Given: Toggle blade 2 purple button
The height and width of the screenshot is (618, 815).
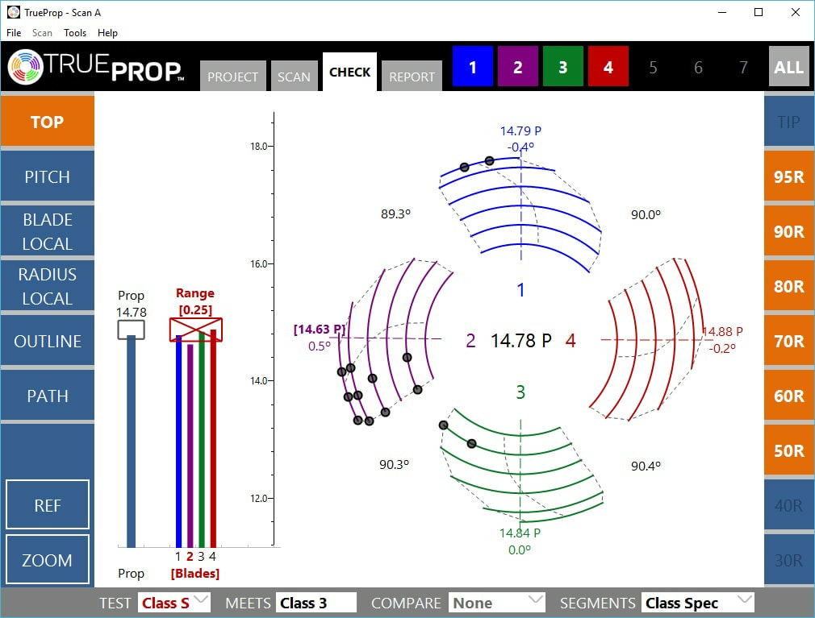Looking at the screenshot, I should [518, 68].
